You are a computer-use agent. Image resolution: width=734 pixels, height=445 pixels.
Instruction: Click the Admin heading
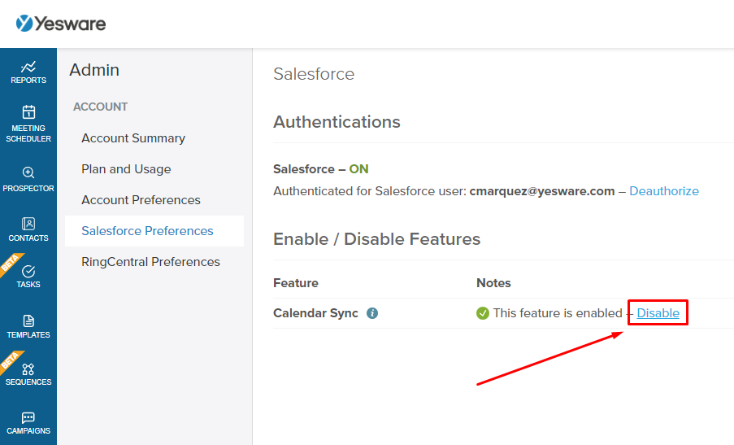[94, 70]
